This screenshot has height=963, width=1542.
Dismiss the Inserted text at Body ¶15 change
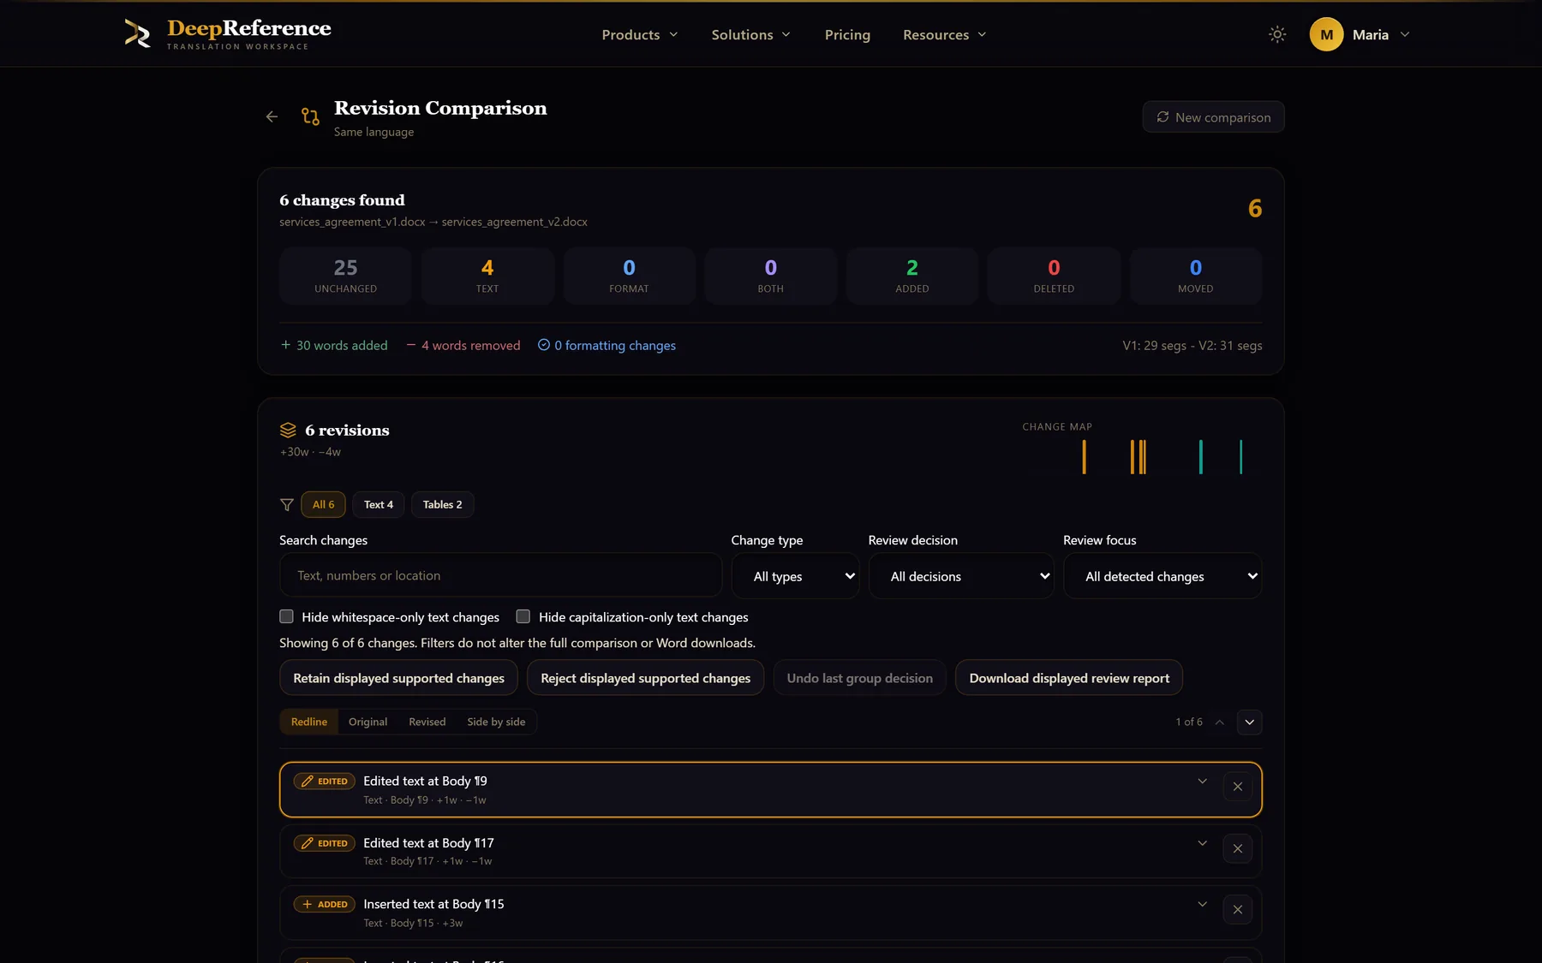tap(1238, 910)
